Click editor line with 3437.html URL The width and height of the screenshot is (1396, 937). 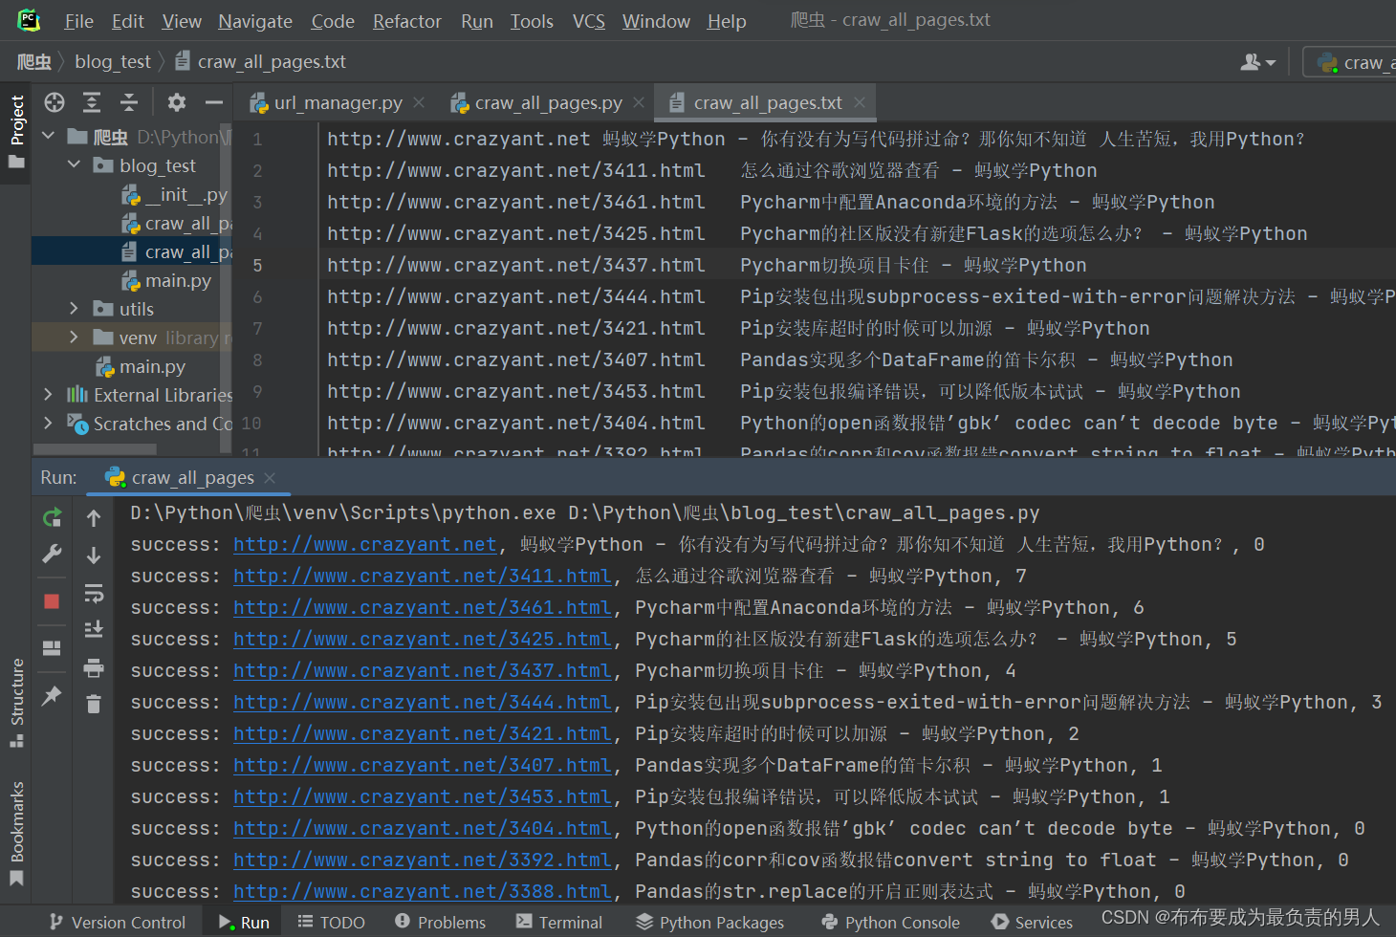pos(707,265)
